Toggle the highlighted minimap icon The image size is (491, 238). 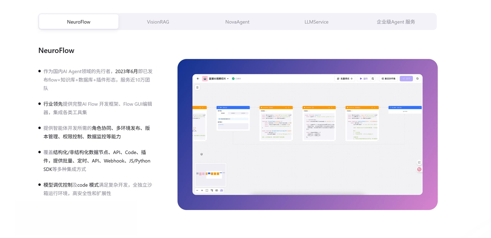(x=221, y=190)
